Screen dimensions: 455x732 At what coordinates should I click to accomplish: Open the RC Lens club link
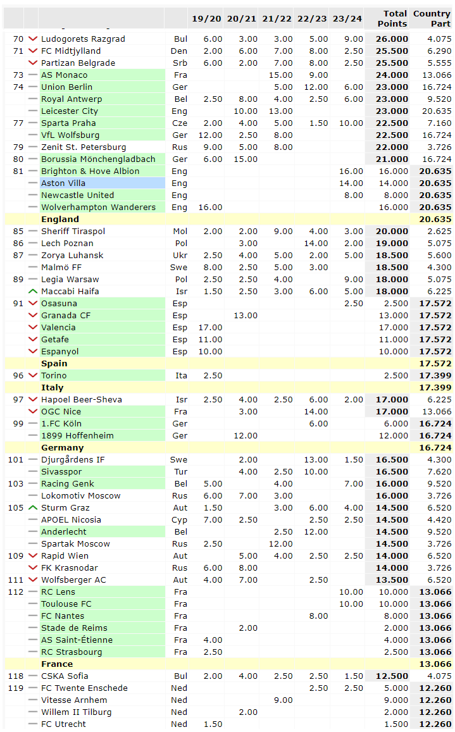pyautogui.click(x=58, y=592)
